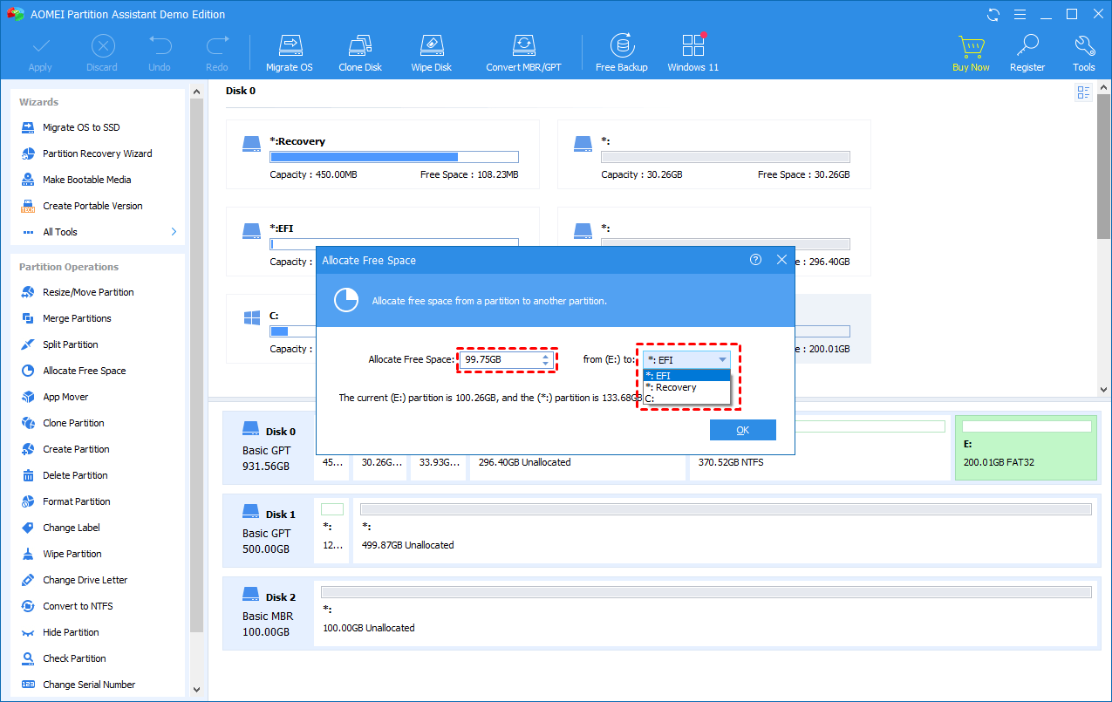Select the *:Recovery partition card

pos(382,154)
